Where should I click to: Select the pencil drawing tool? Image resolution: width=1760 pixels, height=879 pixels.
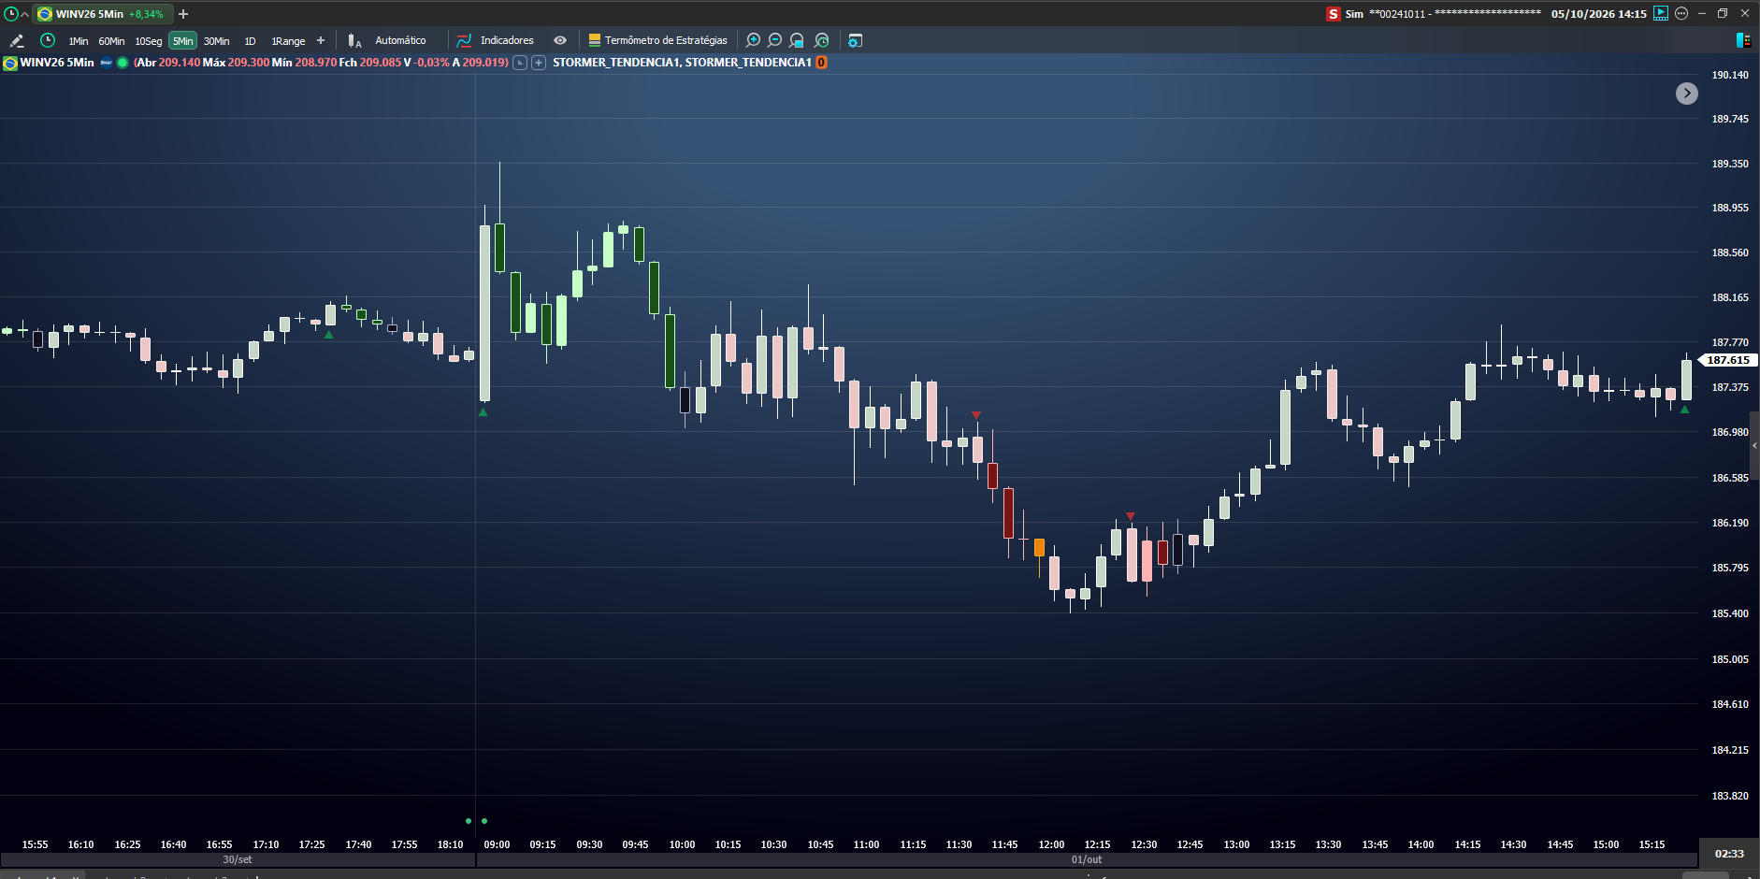coord(16,40)
